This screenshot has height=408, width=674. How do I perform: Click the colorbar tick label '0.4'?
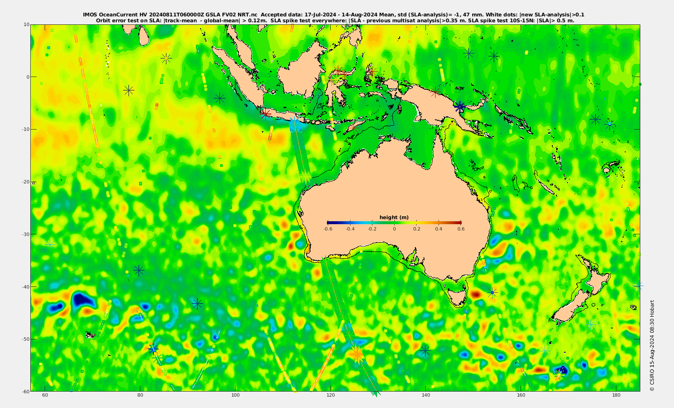point(439,229)
